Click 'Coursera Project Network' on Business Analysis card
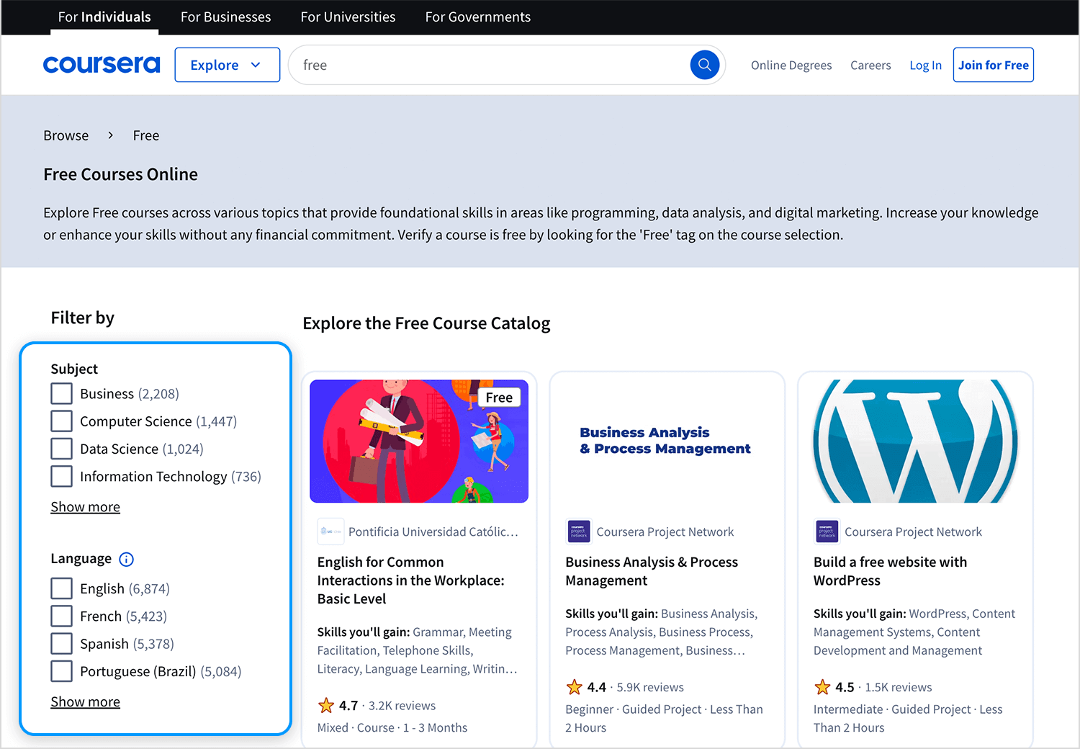The height and width of the screenshot is (749, 1080). [665, 532]
